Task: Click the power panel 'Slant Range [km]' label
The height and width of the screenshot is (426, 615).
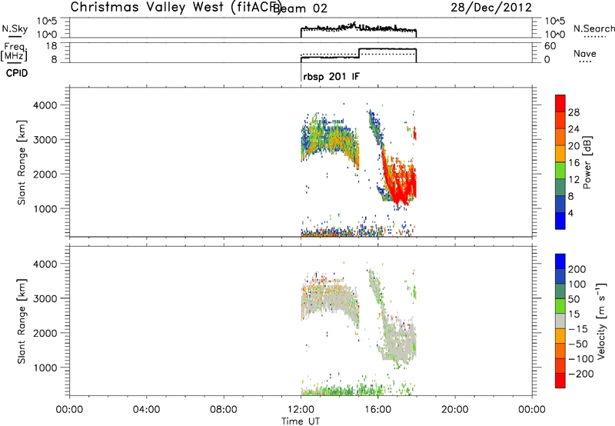Action: click(22, 162)
